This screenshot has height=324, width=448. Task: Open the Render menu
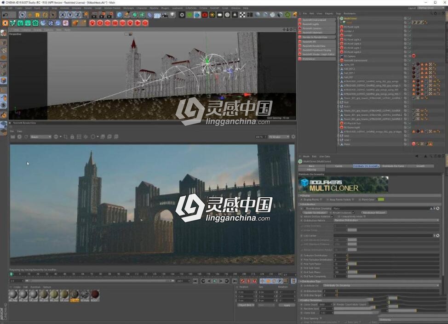coord(88,8)
